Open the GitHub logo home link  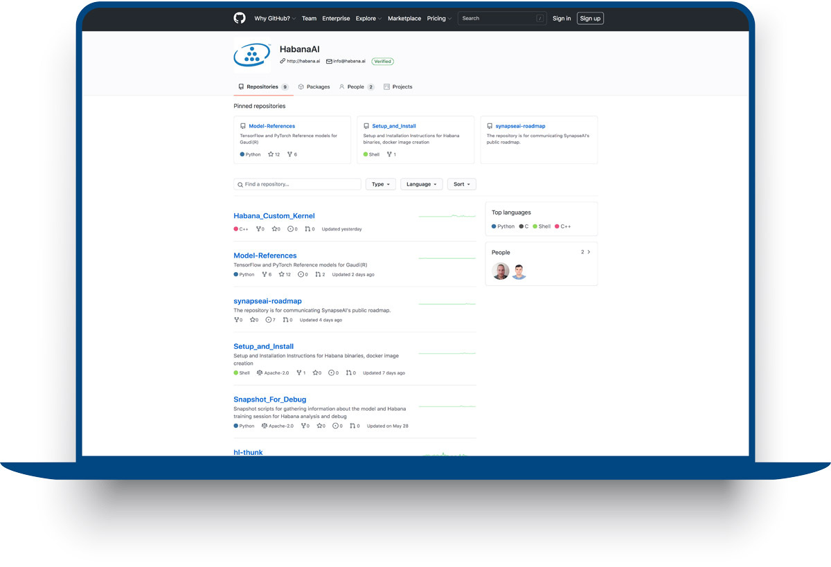pos(240,19)
